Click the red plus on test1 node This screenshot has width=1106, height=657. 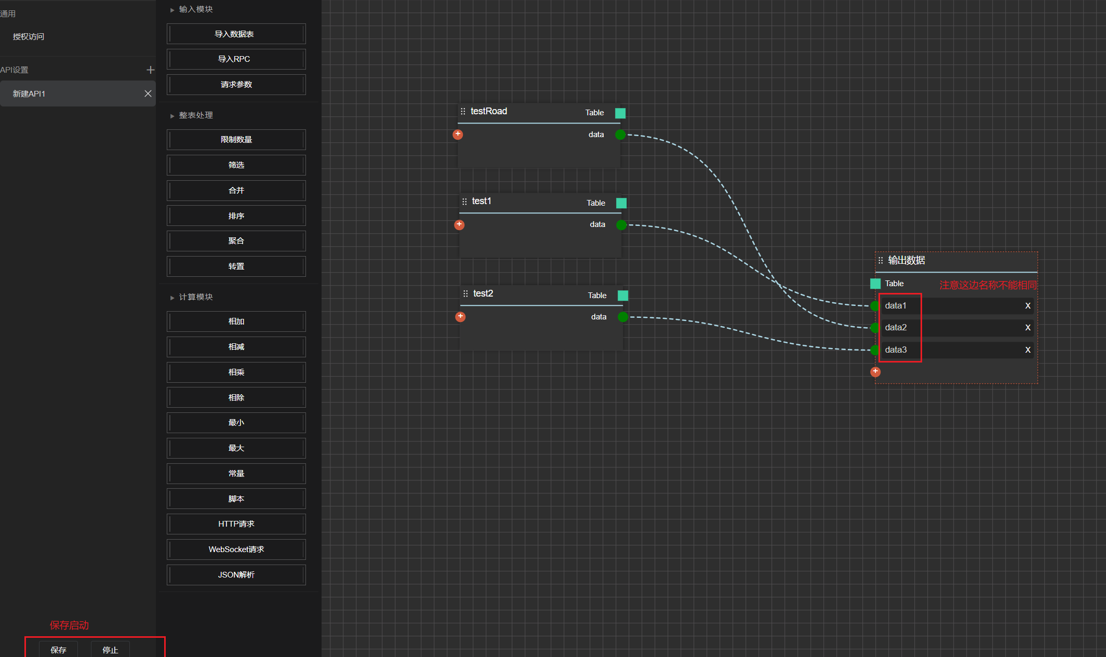click(459, 225)
